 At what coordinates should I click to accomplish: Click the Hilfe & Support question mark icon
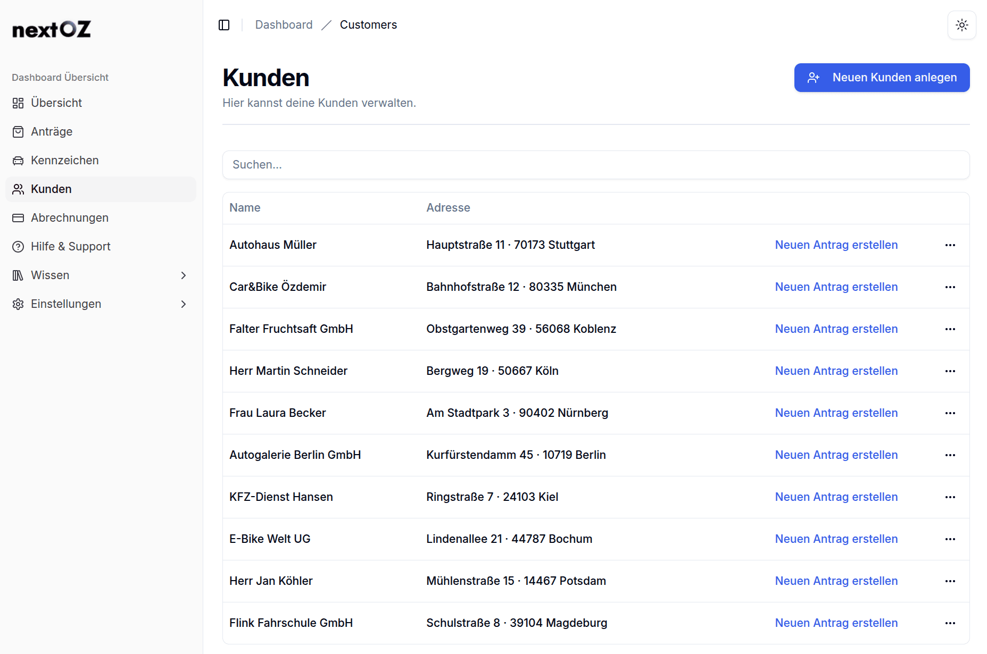tap(18, 246)
